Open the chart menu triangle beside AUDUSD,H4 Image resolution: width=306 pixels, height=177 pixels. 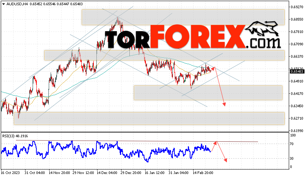[4, 4]
